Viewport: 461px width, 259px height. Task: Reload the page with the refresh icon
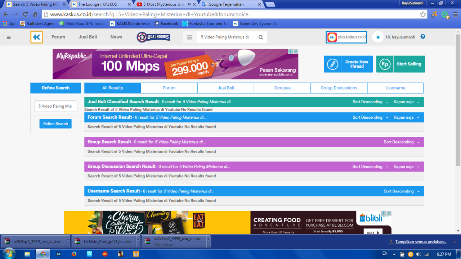pos(25,14)
